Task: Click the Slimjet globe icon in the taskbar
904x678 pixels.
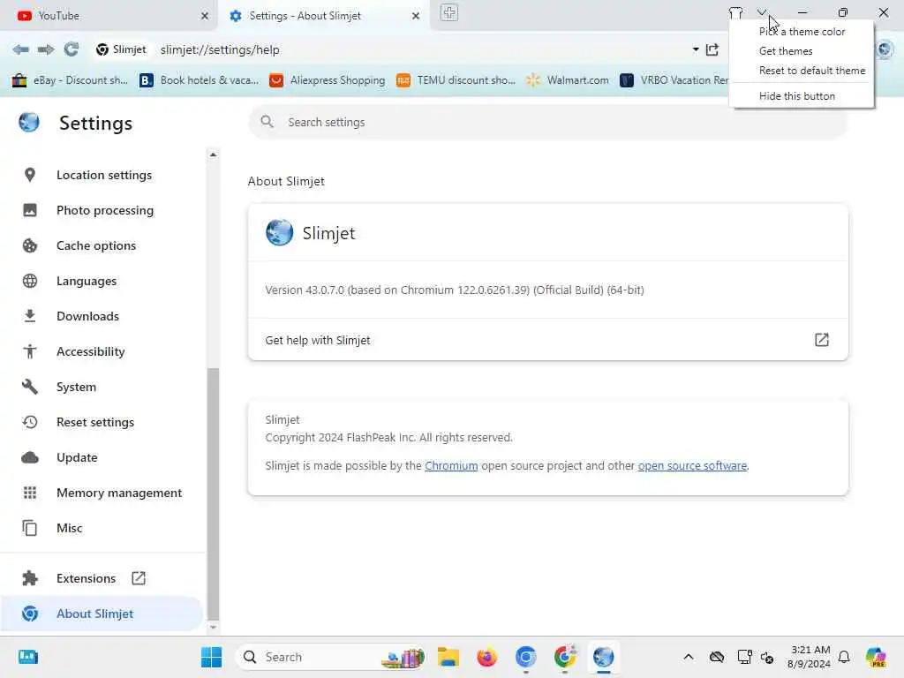Action: click(x=604, y=657)
